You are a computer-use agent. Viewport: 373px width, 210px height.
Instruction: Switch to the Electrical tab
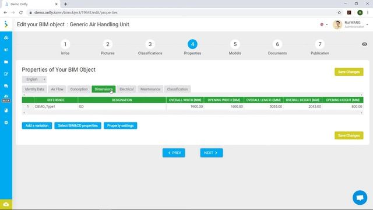coord(126,89)
